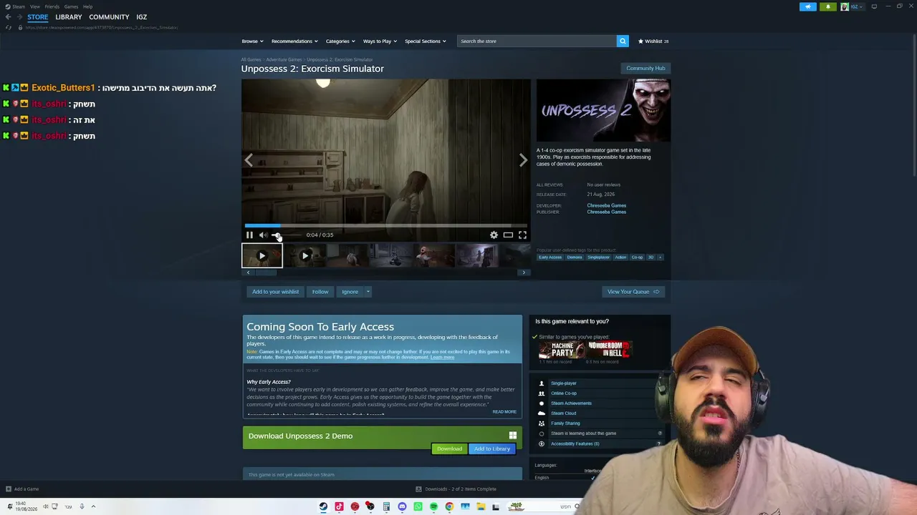
Task: Expand the account name dropdown
Action: [856, 6]
